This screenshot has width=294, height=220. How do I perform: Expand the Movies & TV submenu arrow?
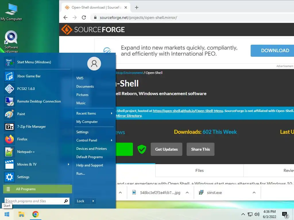click(68, 164)
